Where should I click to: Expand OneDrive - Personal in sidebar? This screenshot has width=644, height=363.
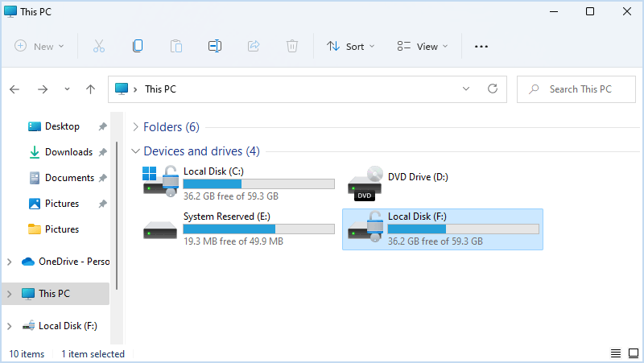coord(10,262)
